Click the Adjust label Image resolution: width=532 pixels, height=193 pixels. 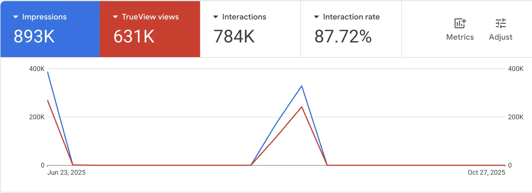501,37
